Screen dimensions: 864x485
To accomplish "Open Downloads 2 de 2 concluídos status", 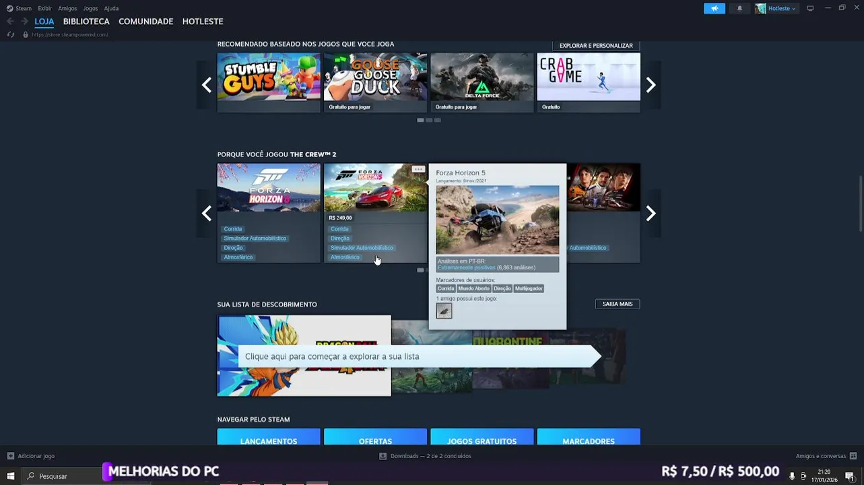I will [x=425, y=456].
